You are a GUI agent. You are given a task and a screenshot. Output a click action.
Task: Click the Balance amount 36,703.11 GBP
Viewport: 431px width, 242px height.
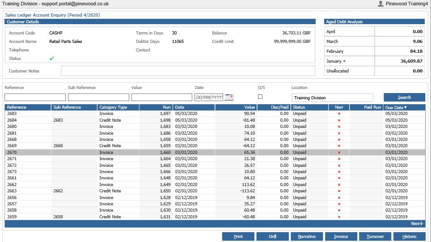click(x=296, y=33)
